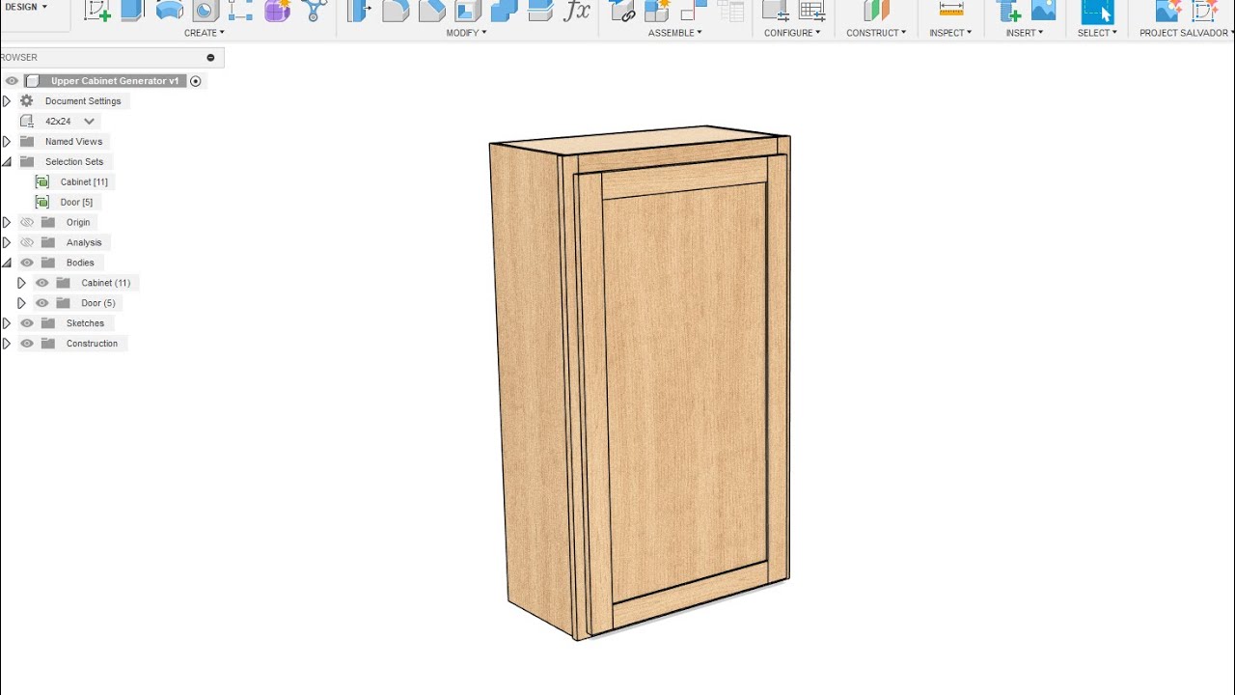1235x695 pixels.
Task: Open the INSERT menu
Action: (1025, 33)
